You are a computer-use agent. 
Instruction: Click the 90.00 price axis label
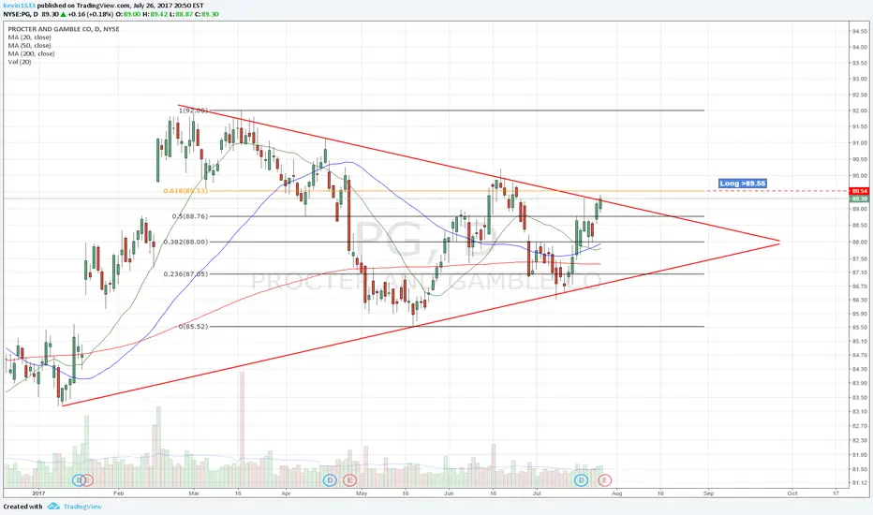[x=859, y=176]
